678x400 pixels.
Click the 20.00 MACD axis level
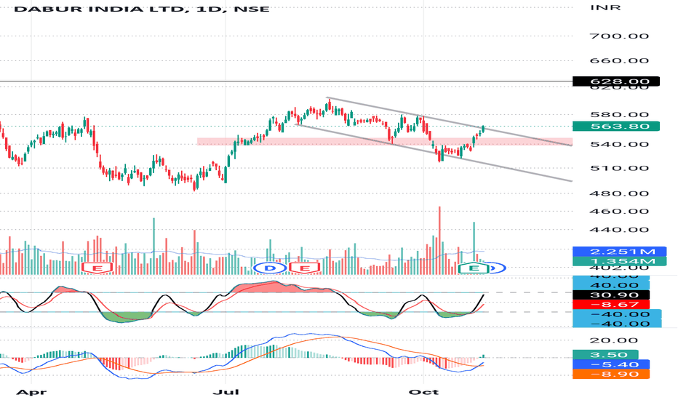click(x=614, y=340)
